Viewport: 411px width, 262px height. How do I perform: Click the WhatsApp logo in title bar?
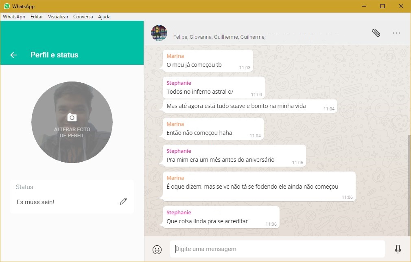coord(7,6)
